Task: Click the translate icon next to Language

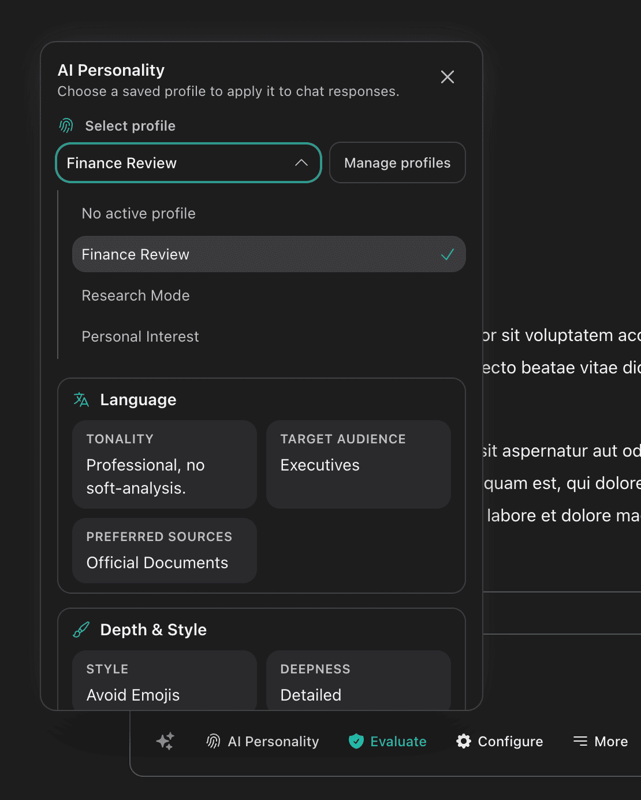Action: pos(81,399)
